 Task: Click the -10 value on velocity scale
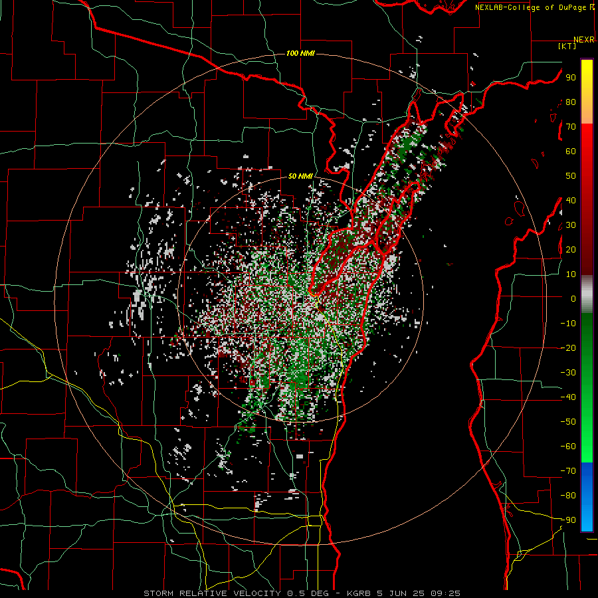pyautogui.click(x=568, y=324)
